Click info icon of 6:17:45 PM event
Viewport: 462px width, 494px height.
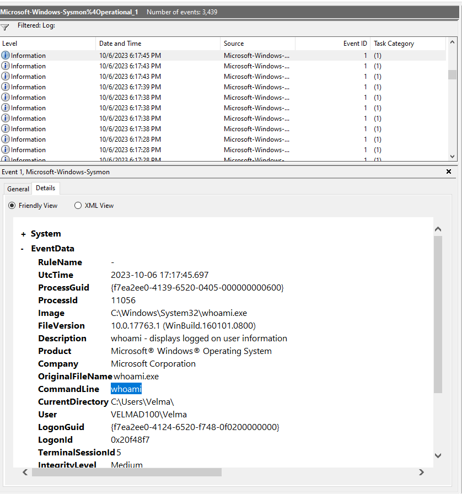6,55
